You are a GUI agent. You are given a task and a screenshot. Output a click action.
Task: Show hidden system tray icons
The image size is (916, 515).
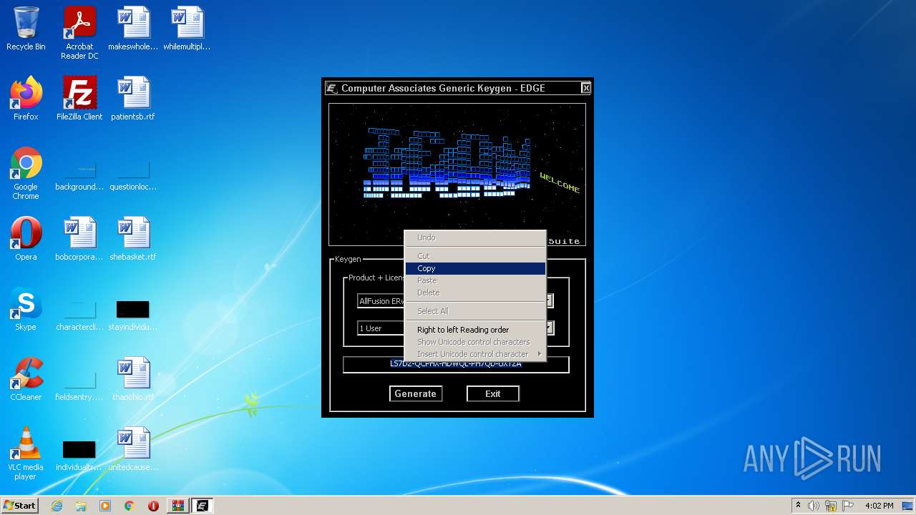(798, 506)
